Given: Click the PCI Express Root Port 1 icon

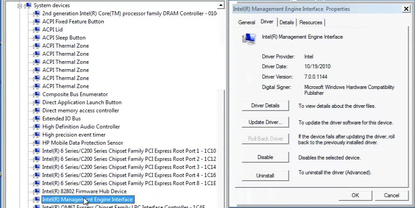Looking at the screenshot, I should (36, 151).
